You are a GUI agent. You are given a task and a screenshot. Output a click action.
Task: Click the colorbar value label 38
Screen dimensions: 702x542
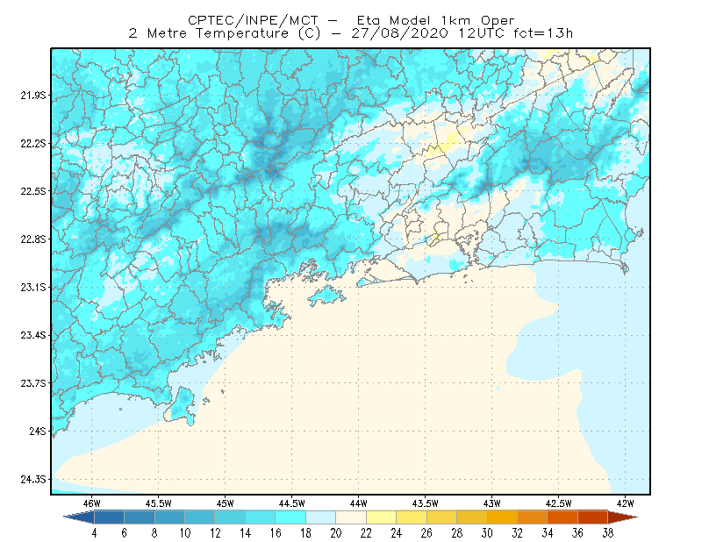click(x=607, y=533)
